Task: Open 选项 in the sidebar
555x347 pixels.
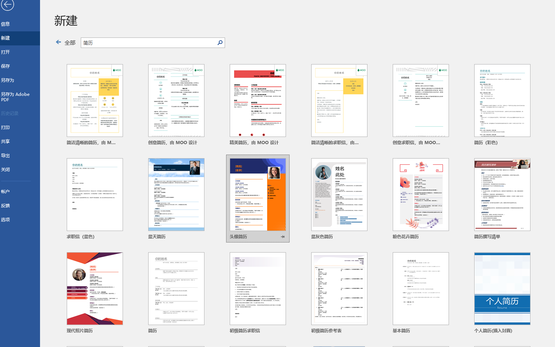Action: point(20,219)
